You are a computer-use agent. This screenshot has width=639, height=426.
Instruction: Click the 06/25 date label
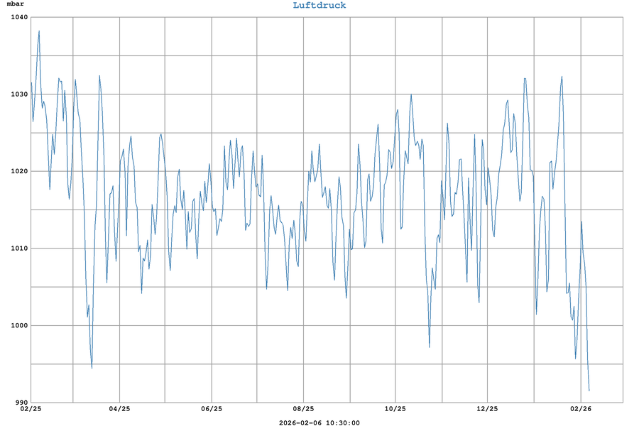(212, 409)
